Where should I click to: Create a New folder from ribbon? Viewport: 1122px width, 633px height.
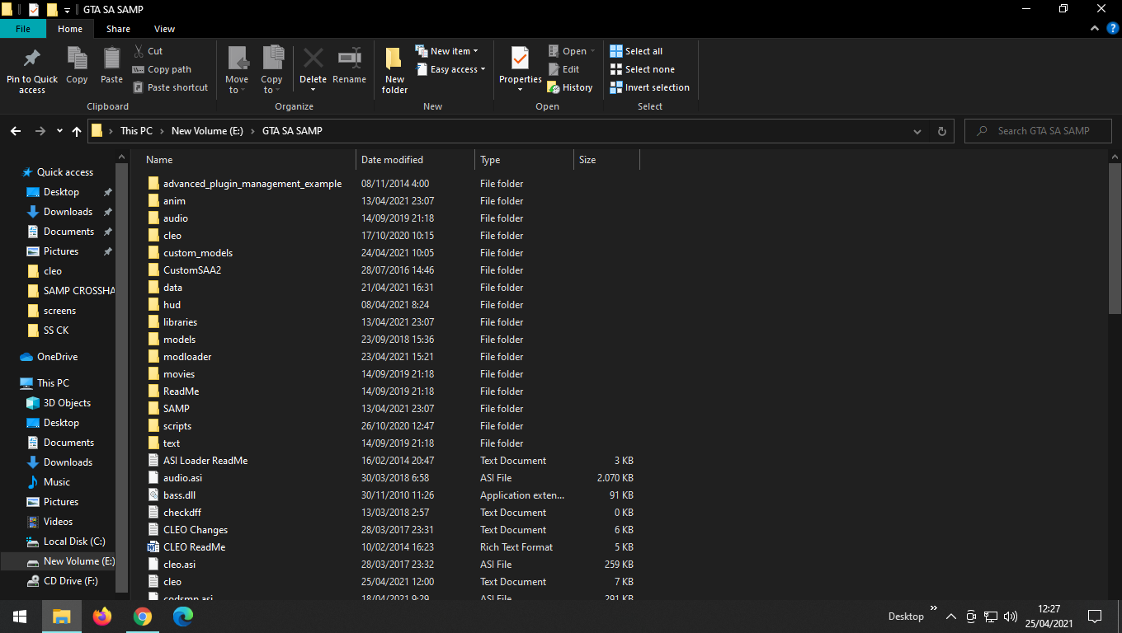394,70
